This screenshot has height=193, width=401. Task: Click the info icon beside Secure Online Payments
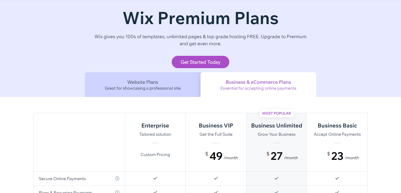pyautogui.click(x=117, y=178)
